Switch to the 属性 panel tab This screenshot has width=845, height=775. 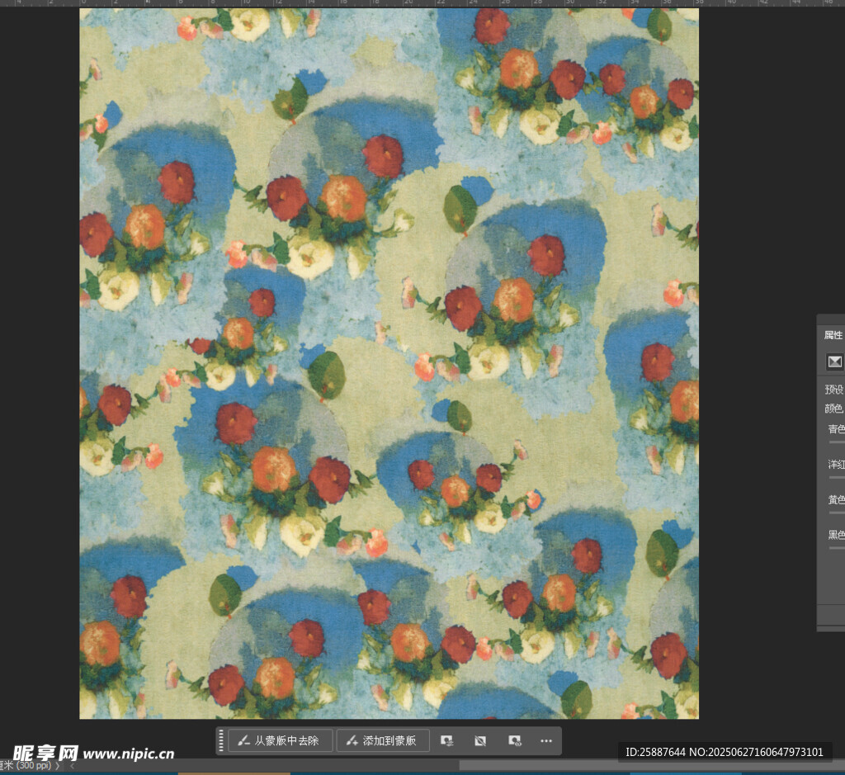(833, 335)
